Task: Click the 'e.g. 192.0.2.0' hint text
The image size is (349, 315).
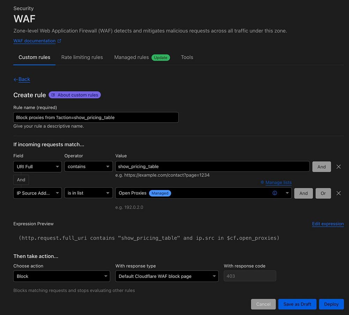Action: click(x=129, y=207)
